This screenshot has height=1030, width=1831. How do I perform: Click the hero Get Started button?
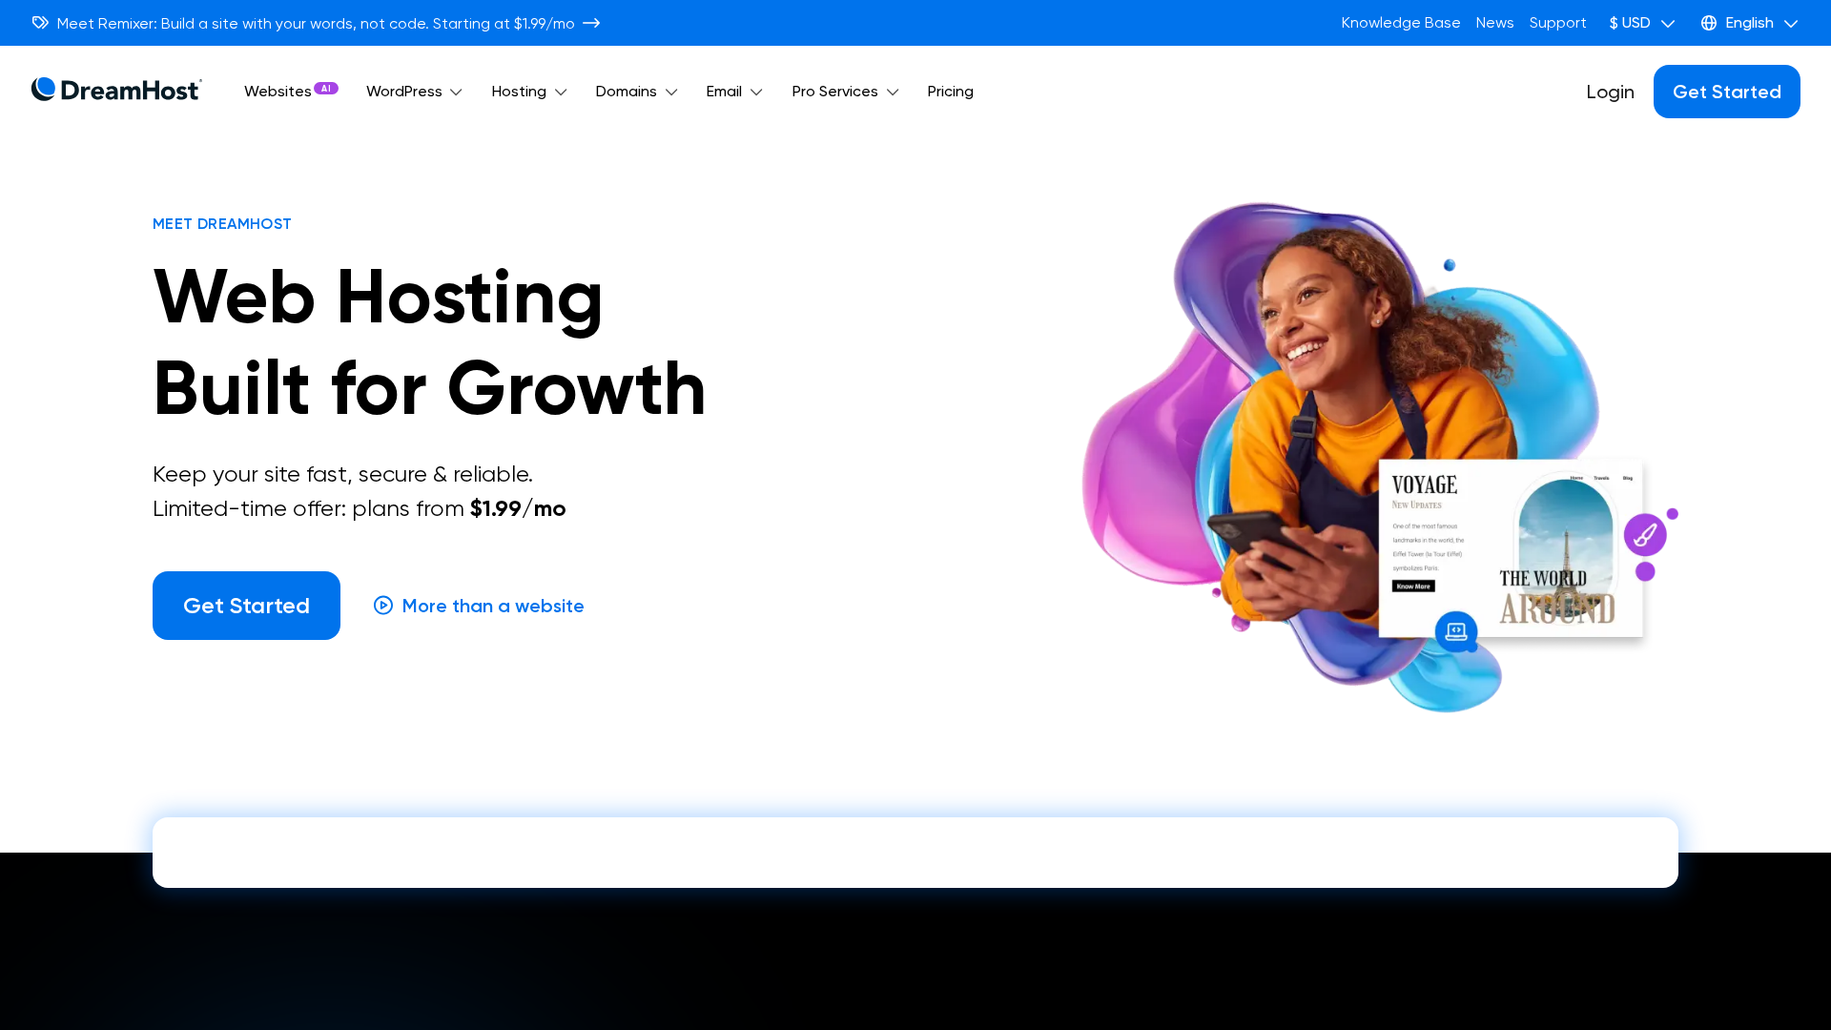coord(246,606)
